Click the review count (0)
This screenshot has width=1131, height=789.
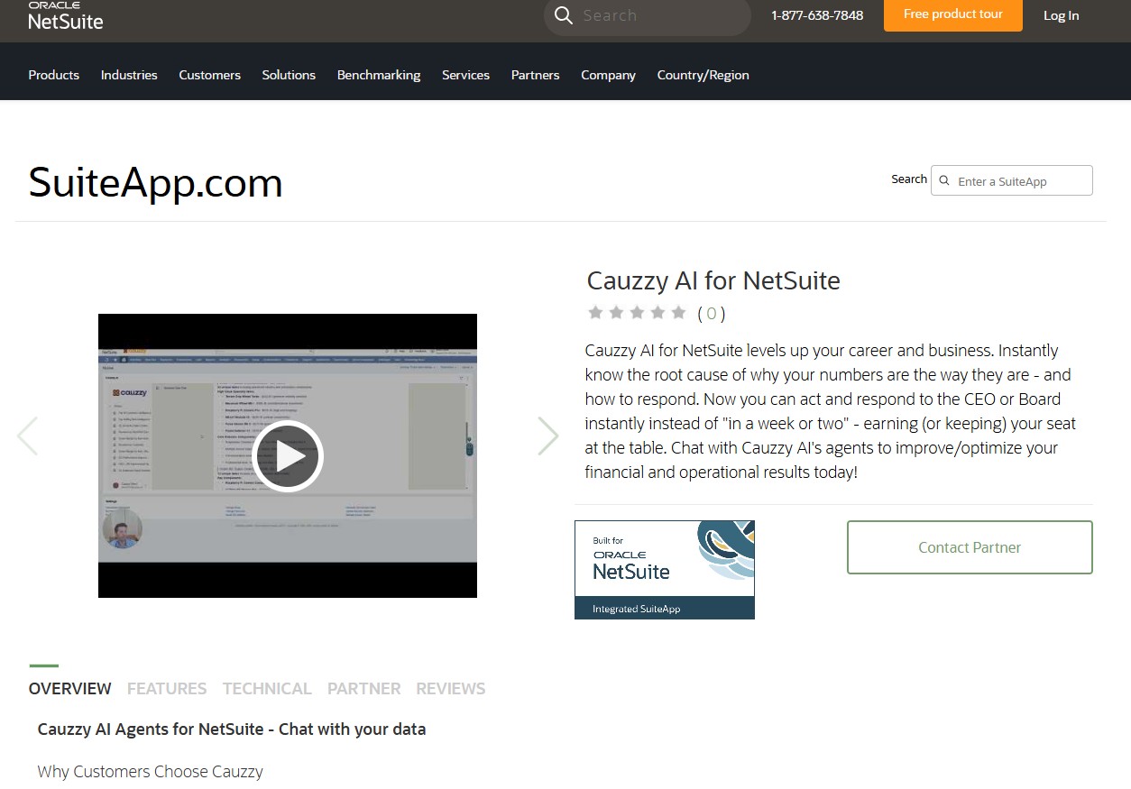coord(712,313)
